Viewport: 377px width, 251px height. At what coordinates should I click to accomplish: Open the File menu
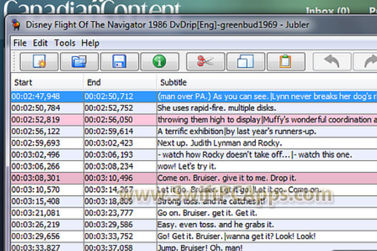[x=20, y=43]
